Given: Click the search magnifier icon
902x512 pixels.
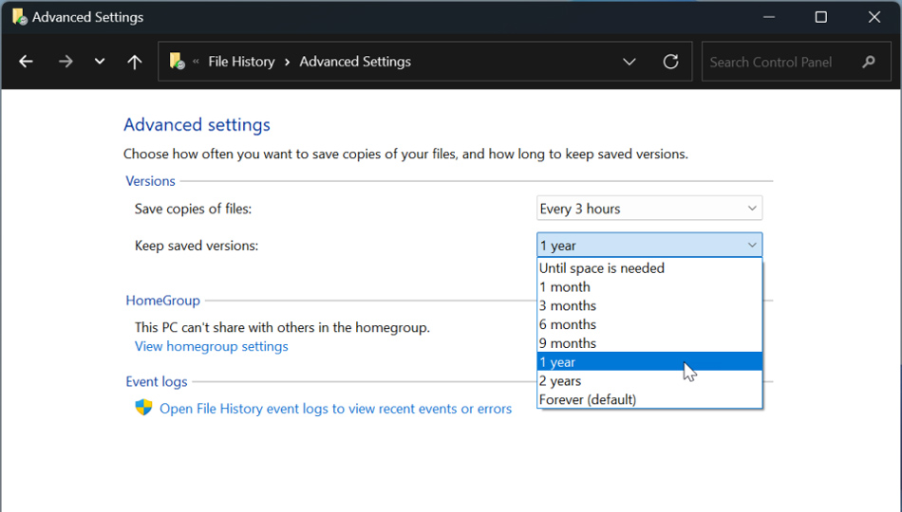Looking at the screenshot, I should pyautogui.click(x=869, y=62).
